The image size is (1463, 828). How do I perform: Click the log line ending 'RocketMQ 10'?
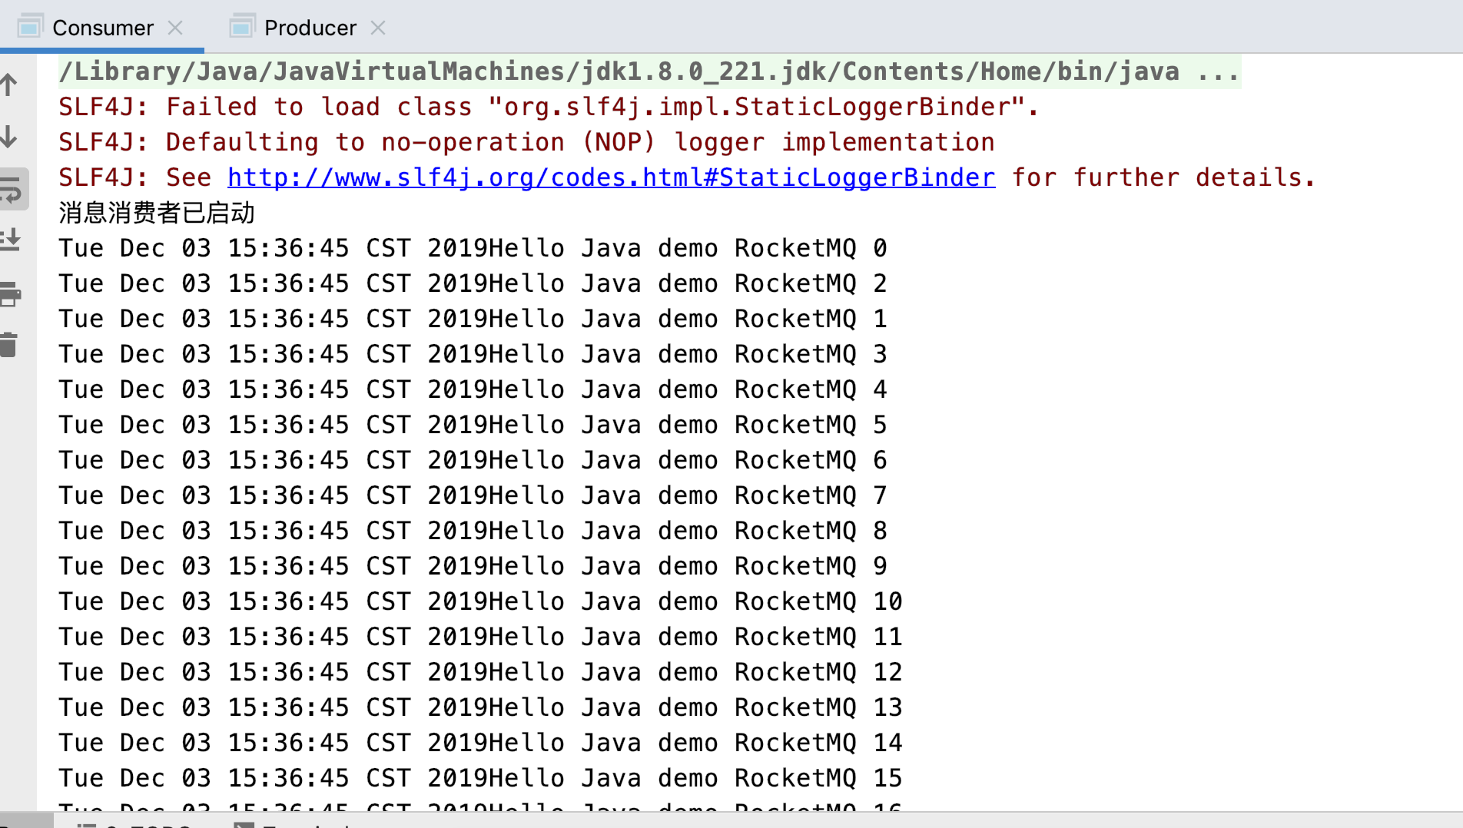(480, 601)
